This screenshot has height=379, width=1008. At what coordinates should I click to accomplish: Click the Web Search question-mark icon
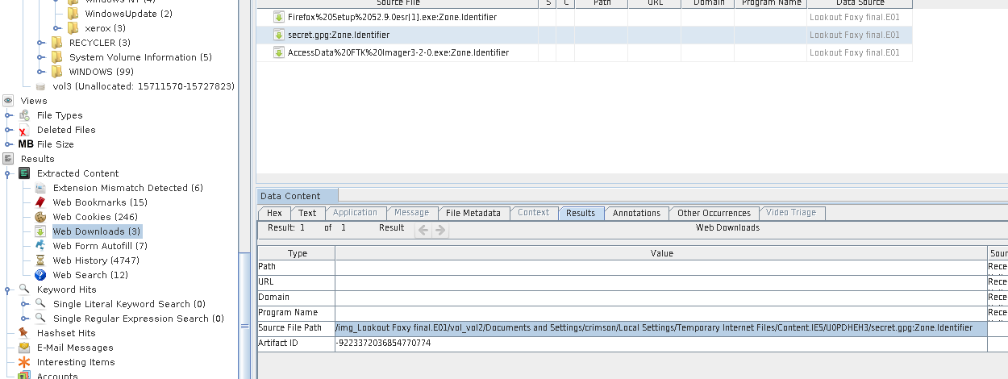tap(40, 275)
